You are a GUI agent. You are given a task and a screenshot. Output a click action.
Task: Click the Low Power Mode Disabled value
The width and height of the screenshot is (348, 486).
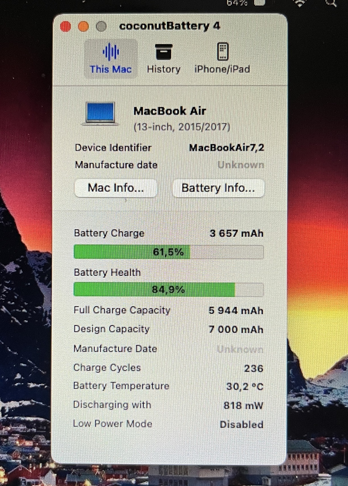pos(241,425)
